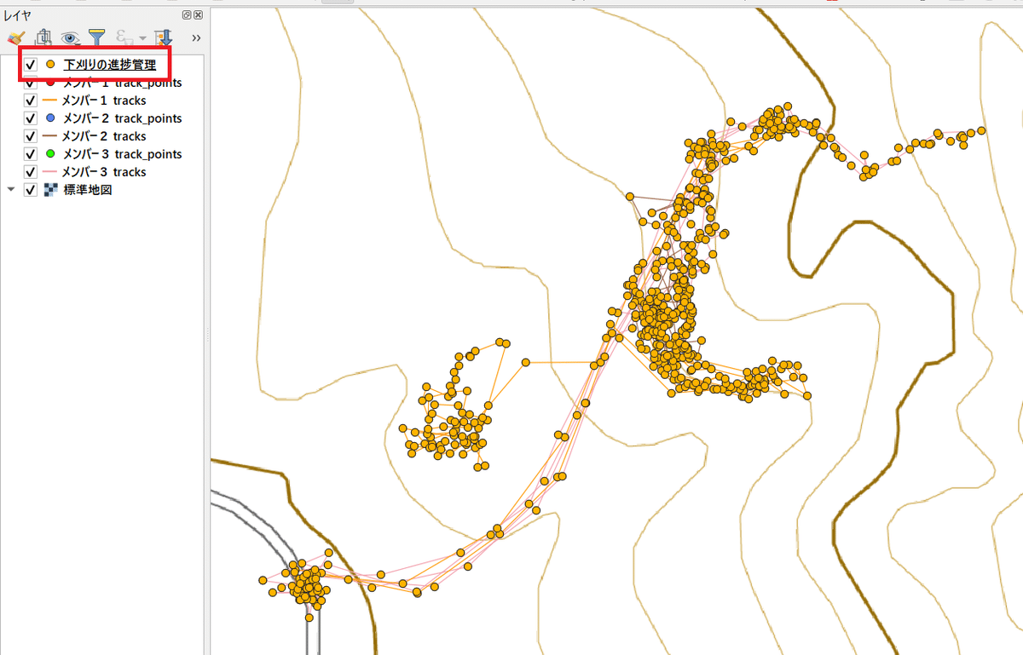Toggle visibility of メンバー3 tracks layer
This screenshot has width=1023, height=655.
click(31, 172)
